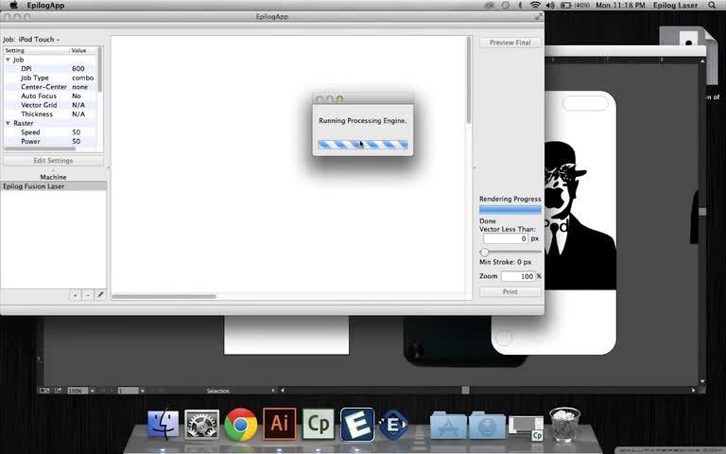The width and height of the screenshot is (726, 454).
Task: Click the Edit Settings button
Action: [x=53, y=160]
